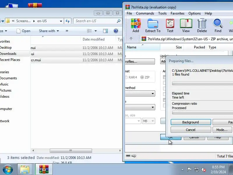
Task: Open the View book icon
Action: [186, 25]
